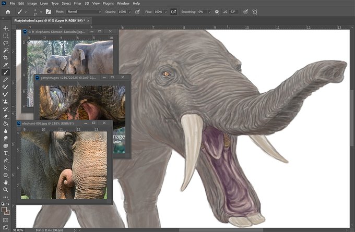Click the Home icon in options bar
355x232 pixels.
click(x=7, y=11)
